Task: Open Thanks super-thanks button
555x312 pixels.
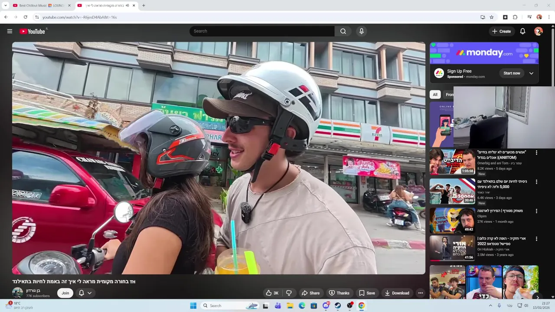Action: click(339, 293)
